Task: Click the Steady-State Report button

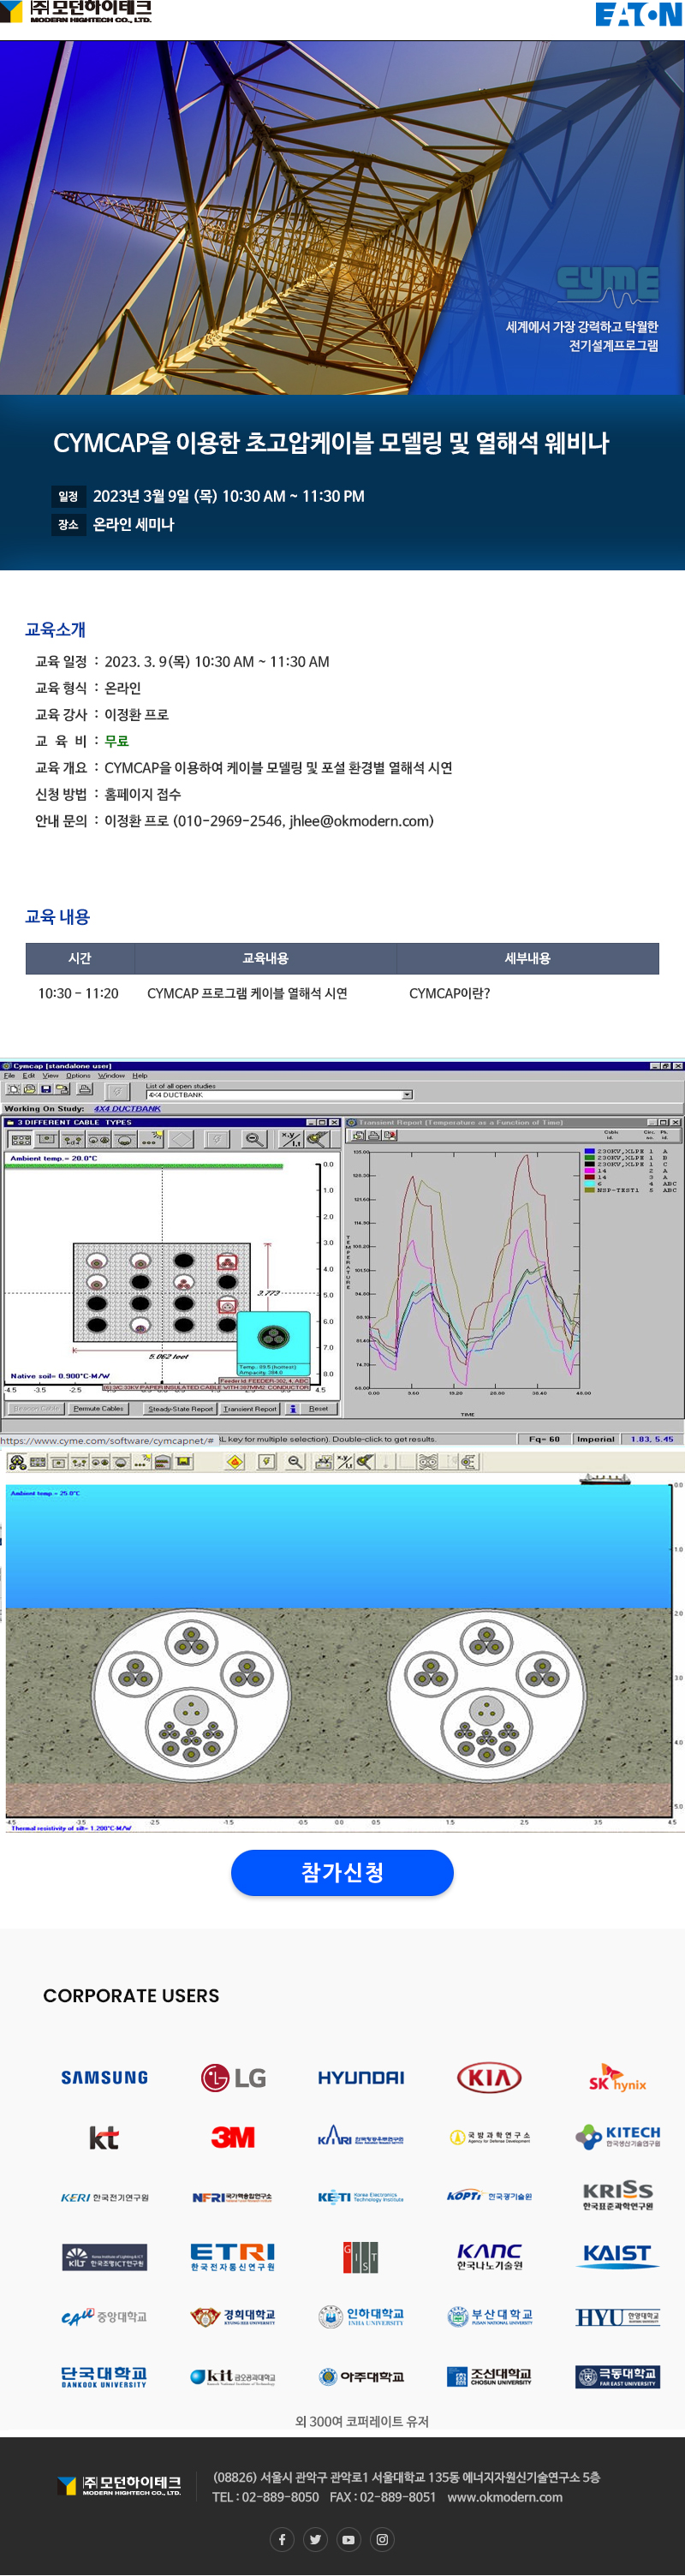Action: coord(180,1408)
